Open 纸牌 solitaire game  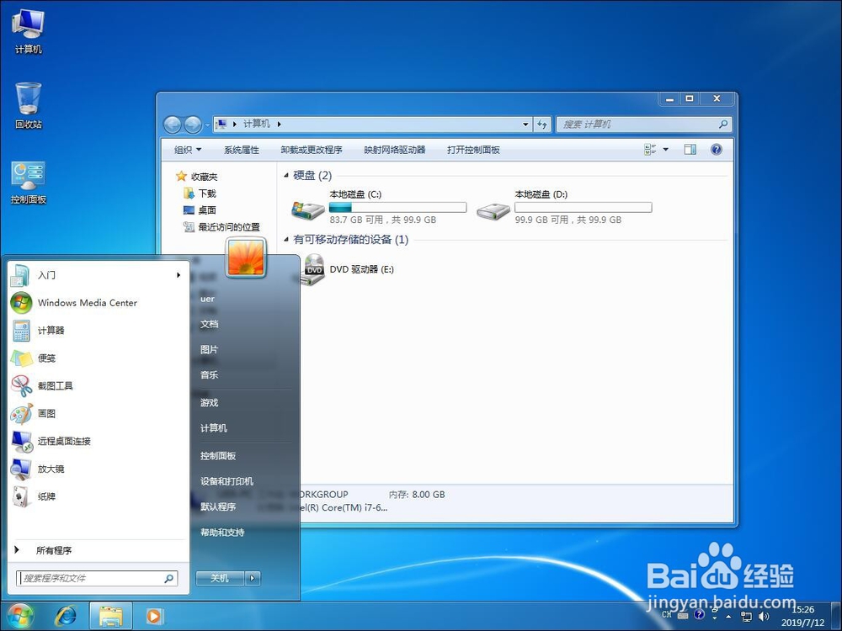[x=100, y=497]
